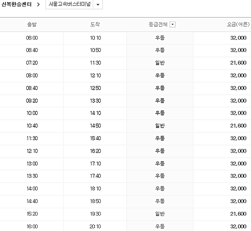Image resolution: width=251 pixels, height=231 pixels.
Task: Select the 13:30 departure time
Action: [32, 176]
